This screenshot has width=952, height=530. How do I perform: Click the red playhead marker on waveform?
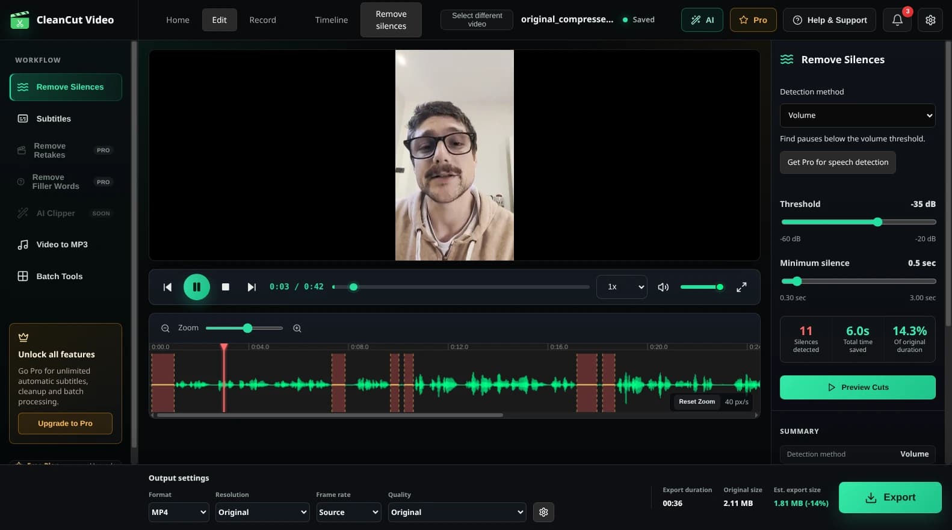(x=224, y=347)
